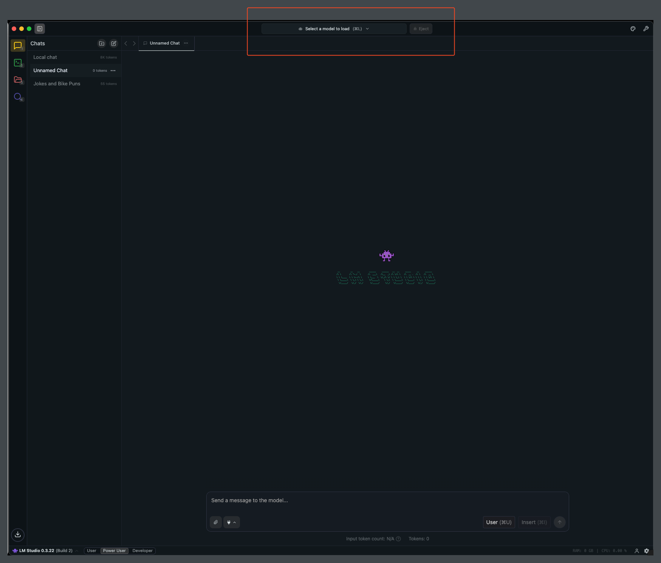Open the Select a model to load dropdown
The image size is (661, 563).
(x=333, y=28)
